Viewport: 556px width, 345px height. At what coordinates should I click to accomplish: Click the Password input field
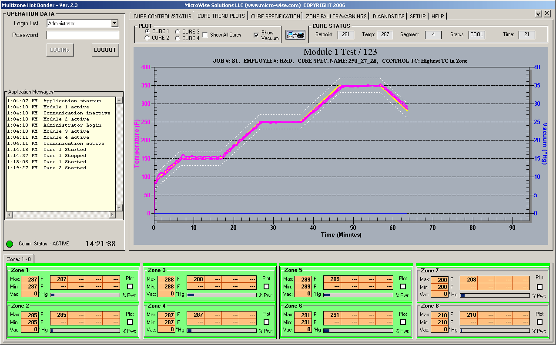tap(83, 35)
